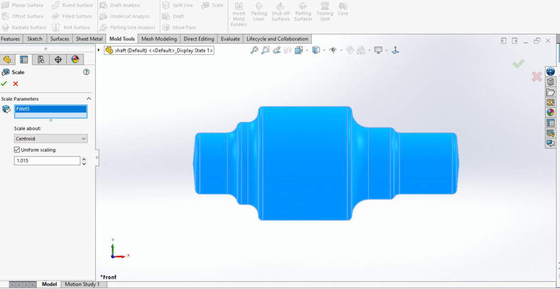Cancel Scale with red X in panel
This screenshot has width=560, height=289.
(x=15, y=84)
